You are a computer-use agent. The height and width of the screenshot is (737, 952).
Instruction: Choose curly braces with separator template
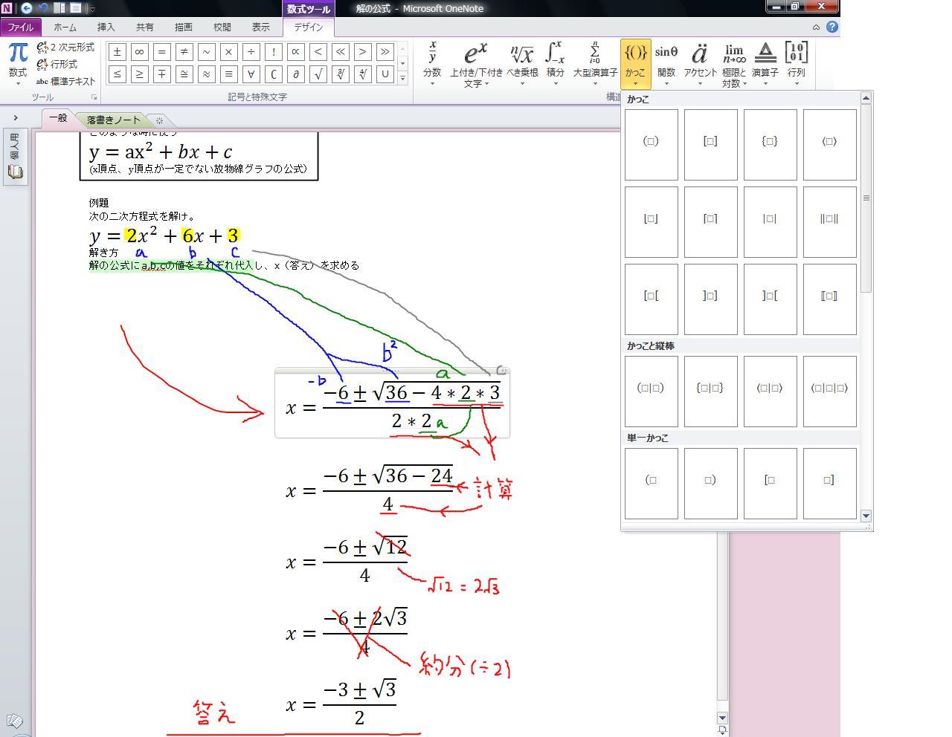711,392
